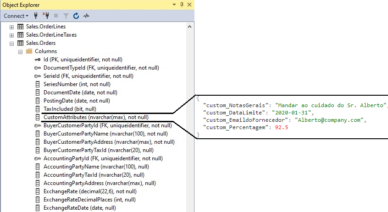Expand the Sales.OrderLineTaxes table node
This screenshot has width=388, height=212.
[11, 35]
